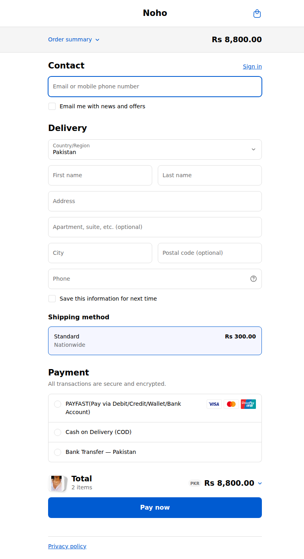Expand the Order summary section
This screenshot has height=559, width=304.
point(74,39)
